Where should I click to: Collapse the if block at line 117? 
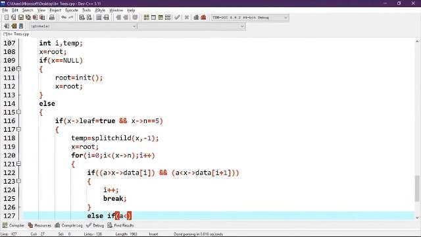18,129
